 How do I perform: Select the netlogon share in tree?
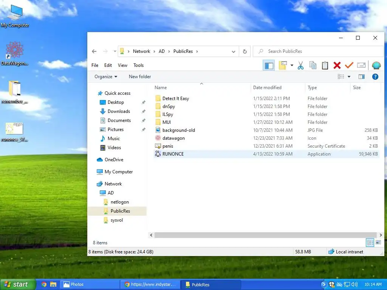tap(119, 202)
